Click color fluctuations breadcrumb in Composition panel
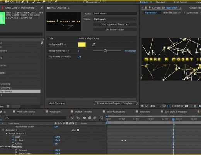The width and height of the screenshot is (201, 155). pos(172,12)
